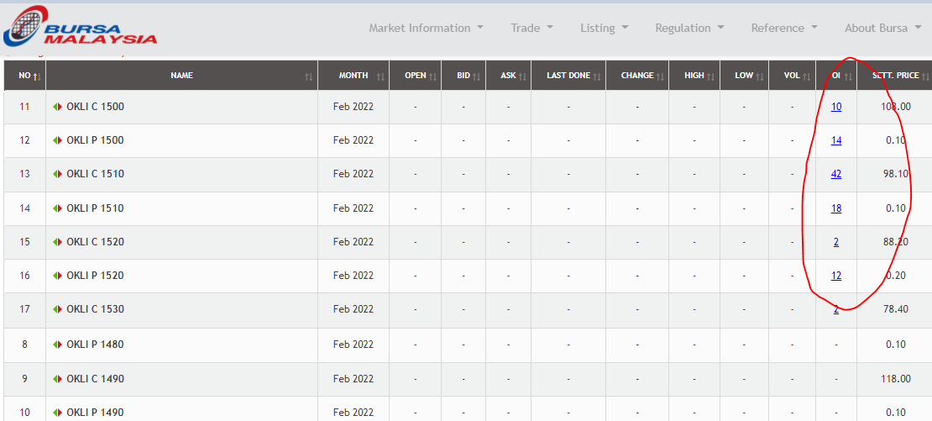932x421 pixels.
Task: Click the red-green arrow icon beside OKLI C 1500
Action: click(58, 107)
